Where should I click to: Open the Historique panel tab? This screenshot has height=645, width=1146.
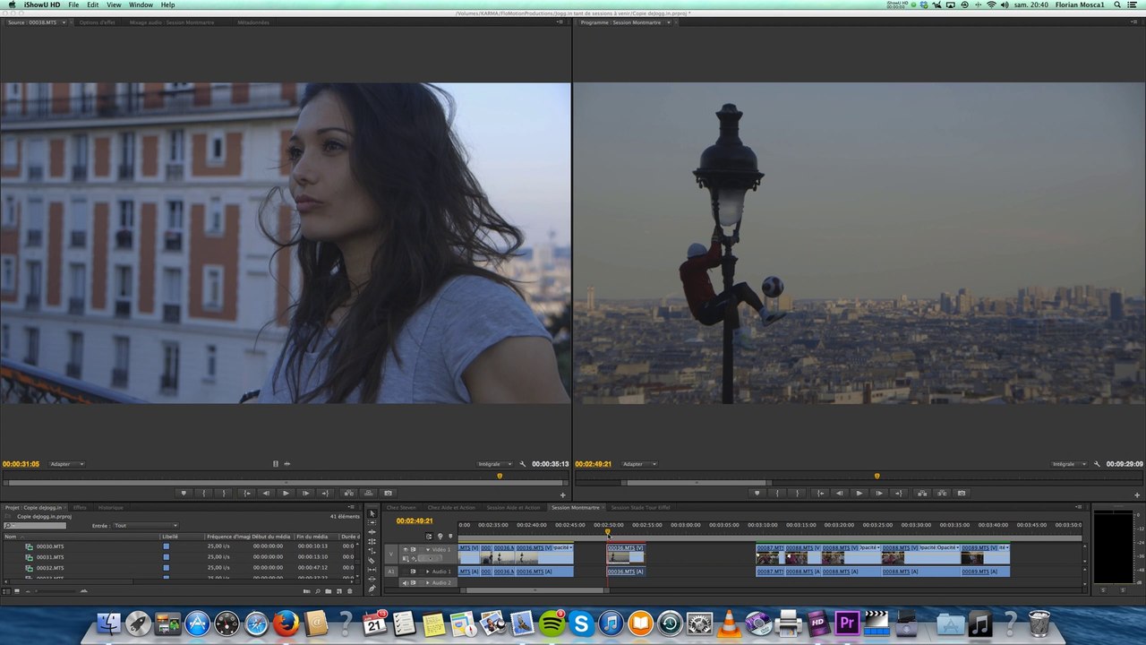click(111, 508)
